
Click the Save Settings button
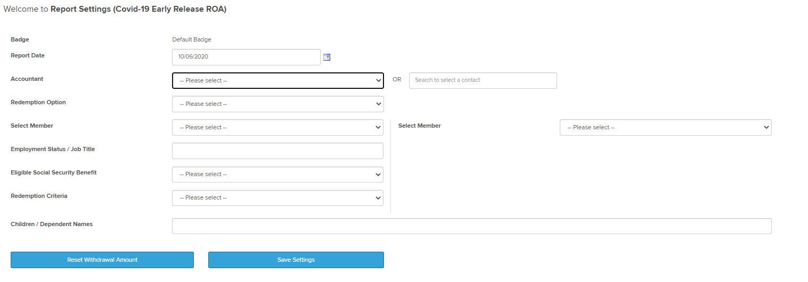click(296, 260)
